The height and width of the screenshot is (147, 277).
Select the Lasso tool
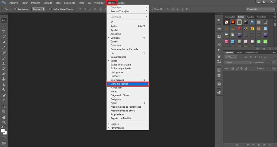click(x=4, y=31)
